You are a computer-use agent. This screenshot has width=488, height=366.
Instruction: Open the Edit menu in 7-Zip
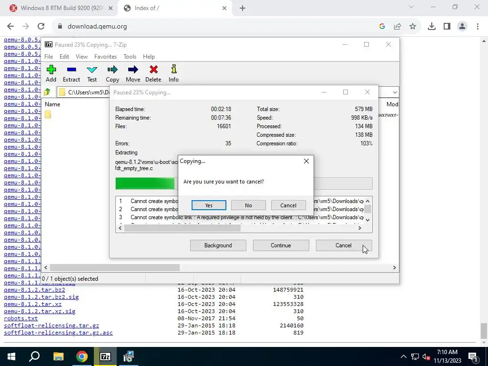coord(64,57)
